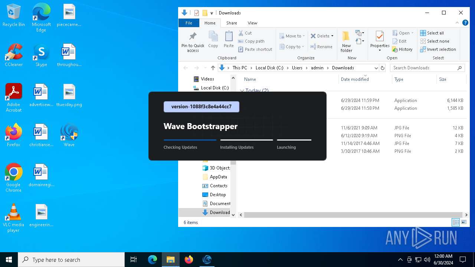Expand the Open button dropdown
The image size is (475, 267).
[x=412, y=33]
